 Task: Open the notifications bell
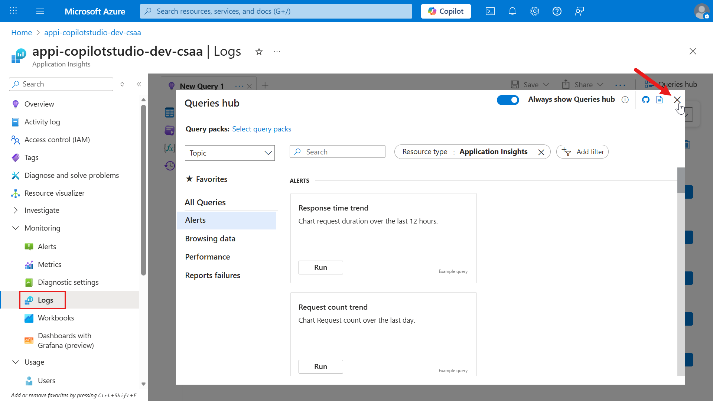click(512, 11)
